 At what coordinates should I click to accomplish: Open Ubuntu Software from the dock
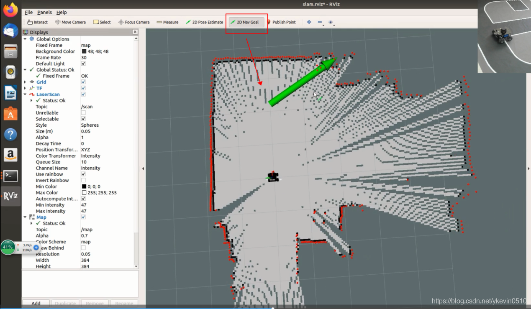click(10, 114)
